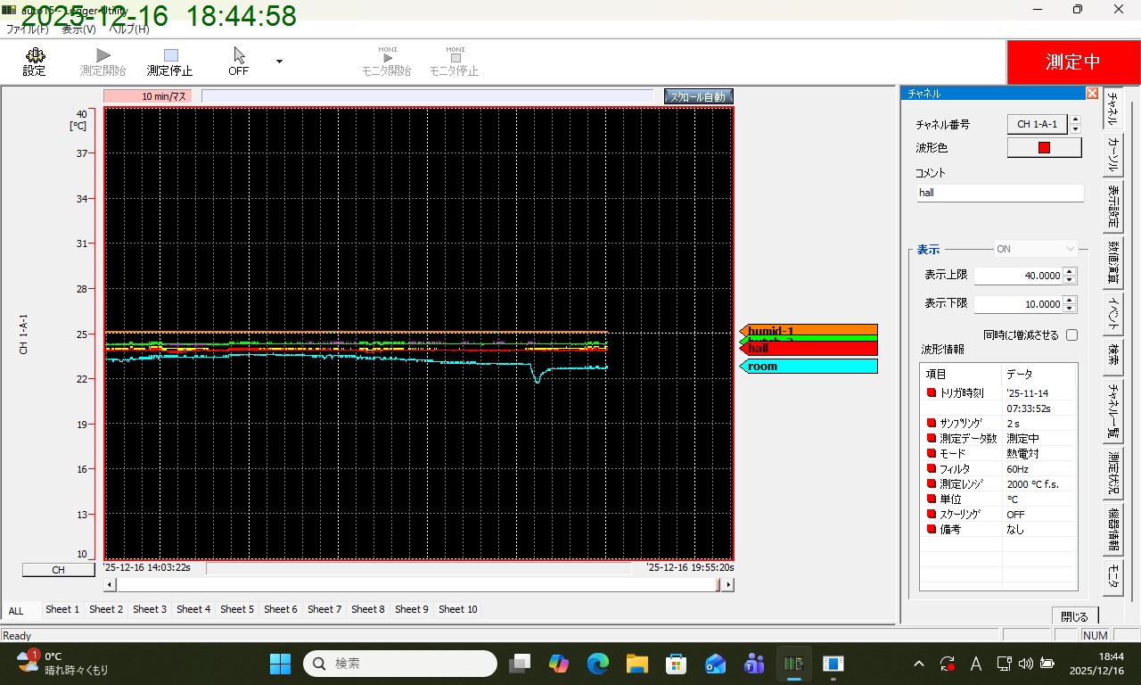Change the 波形色 waveform color swatch
The width and height of the screenshot is (1141, 685).
pos(1044,146)
